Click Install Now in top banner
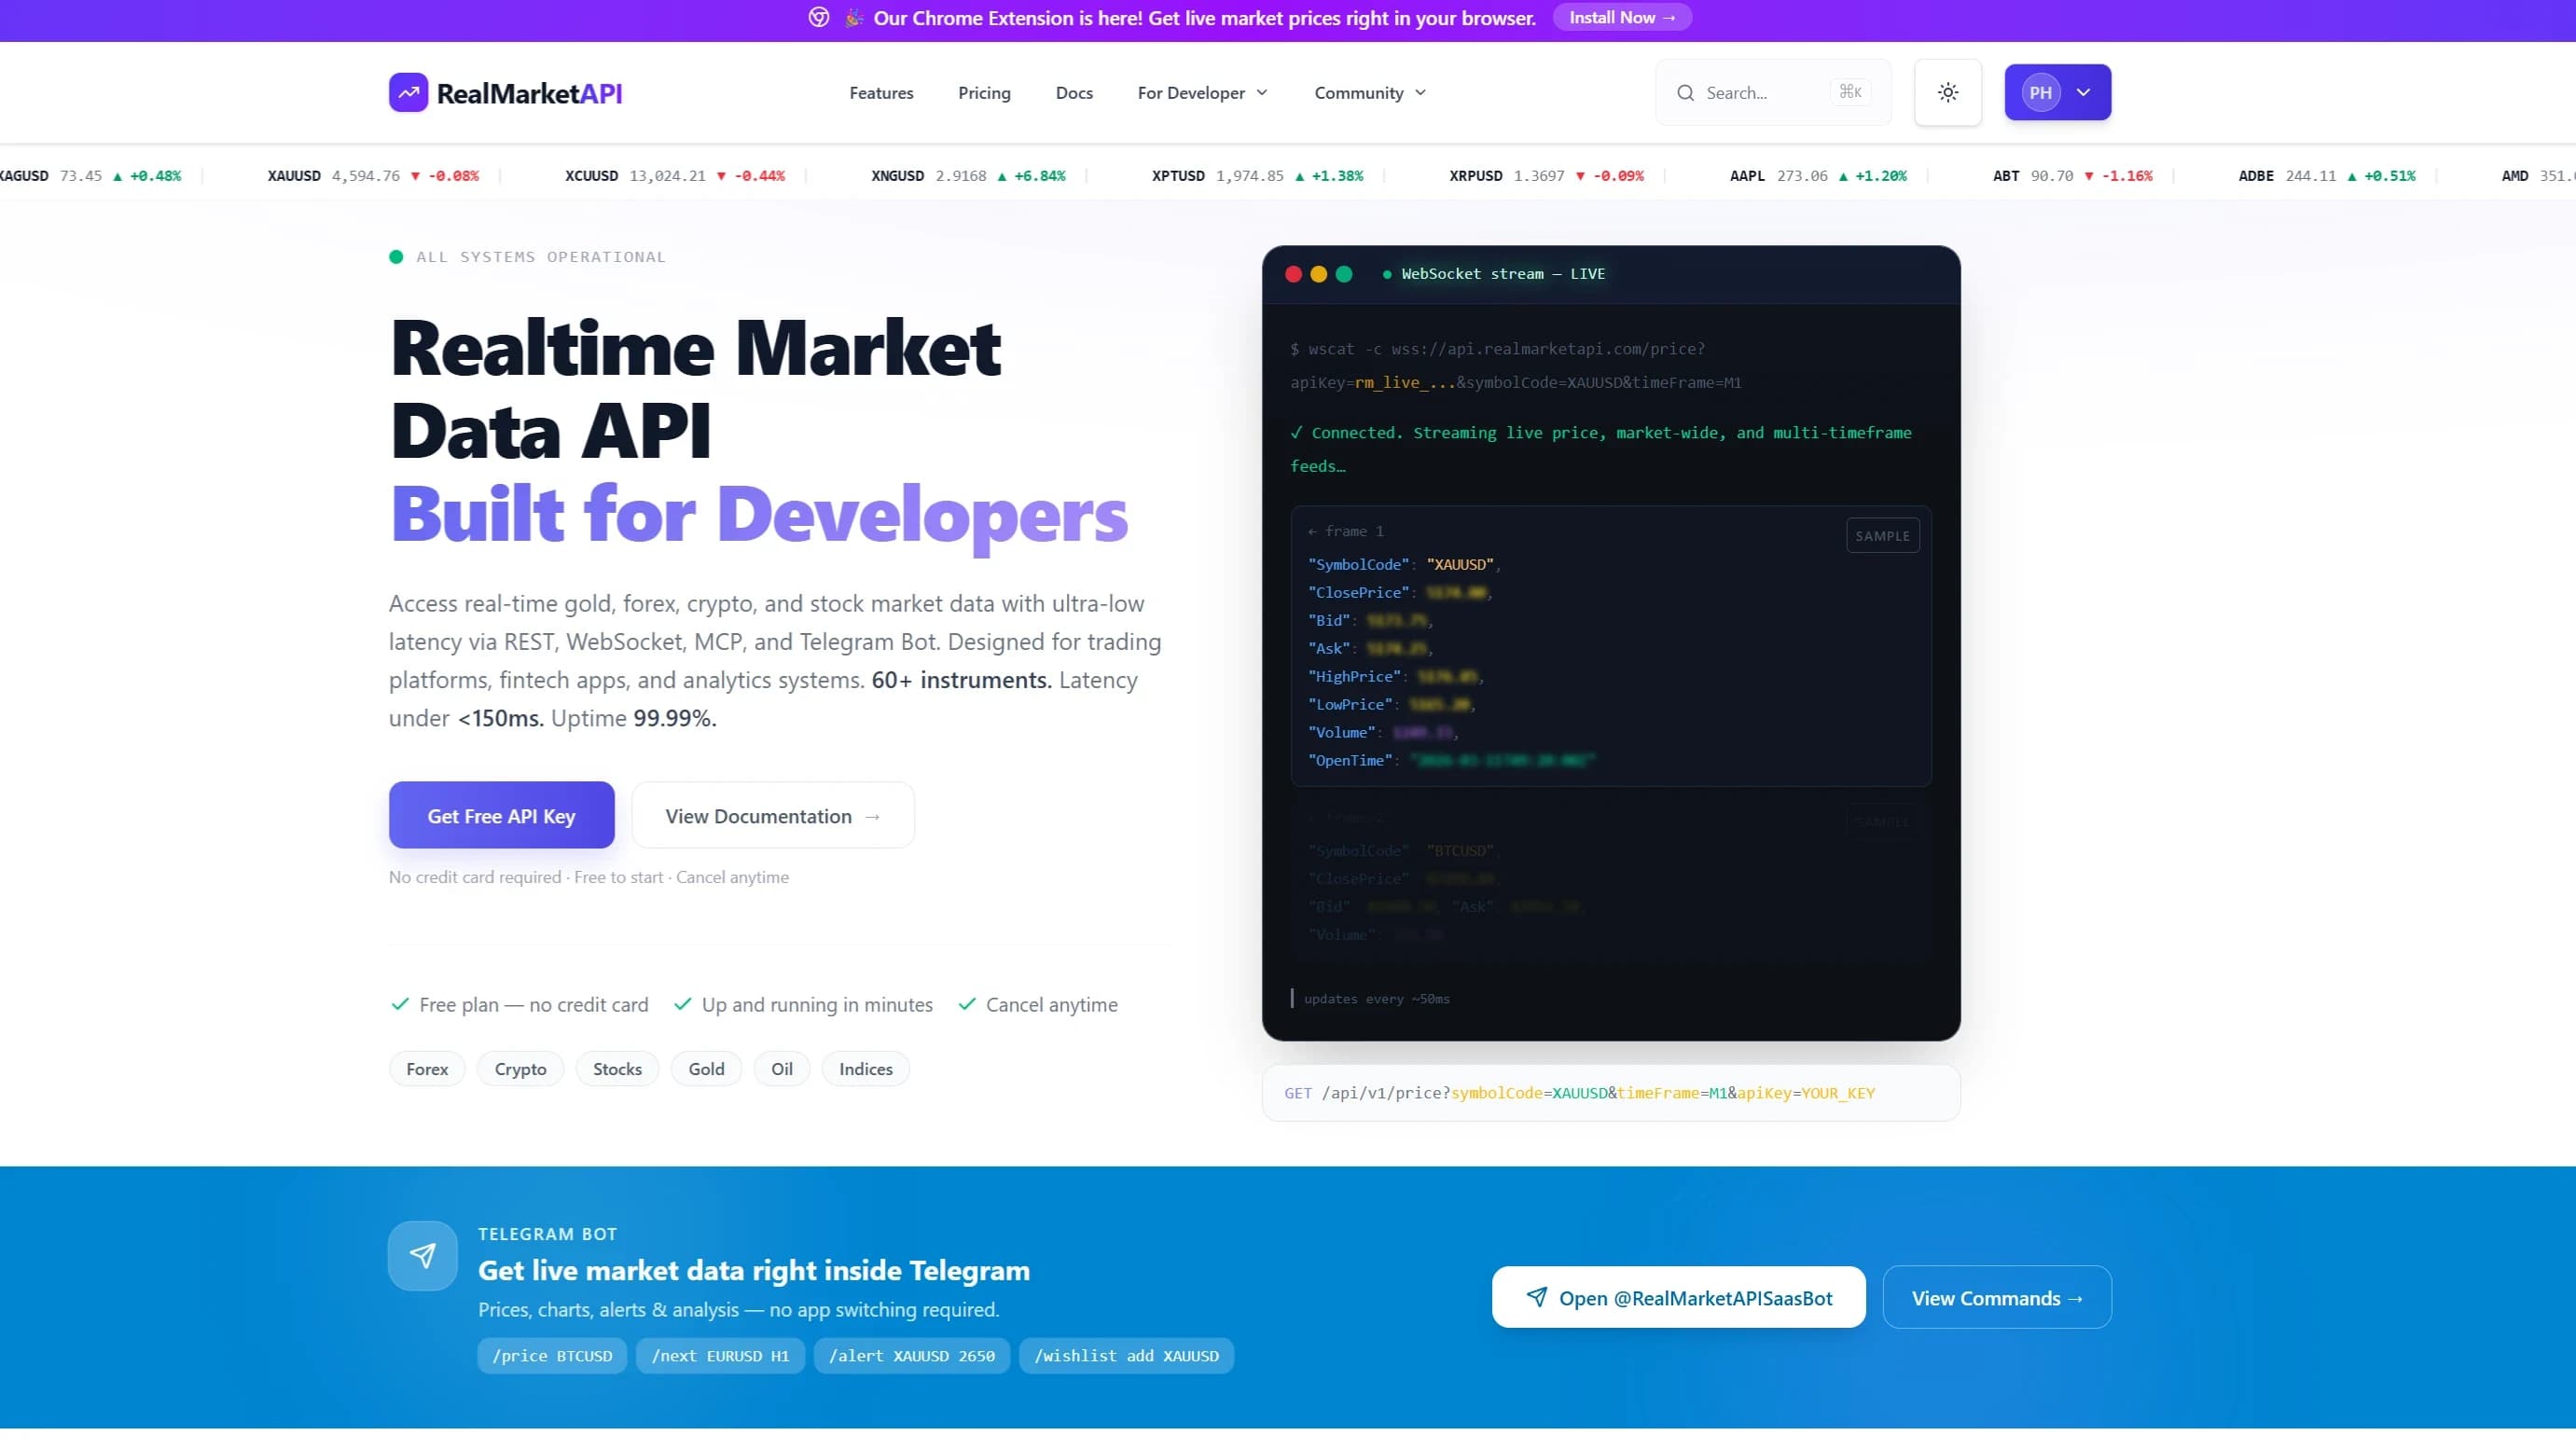Viewport: 2576px width, 1449px height. [x=1621, y=18]
